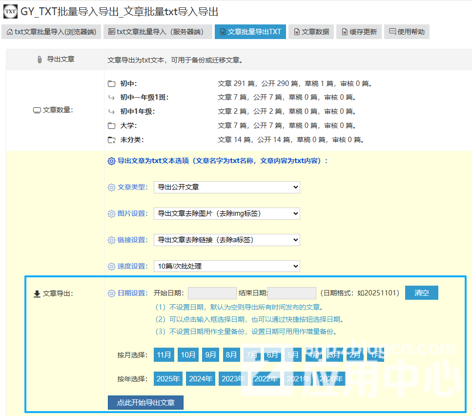Go to the 缓存更新 tab
This screenshot has width=472, height=416.
[359, 32]
